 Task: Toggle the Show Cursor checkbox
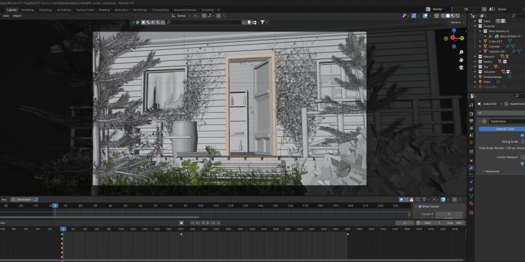click(419, 206)
